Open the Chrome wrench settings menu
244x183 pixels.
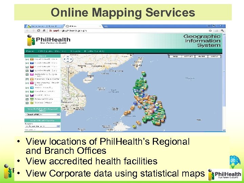coord(222,30)
